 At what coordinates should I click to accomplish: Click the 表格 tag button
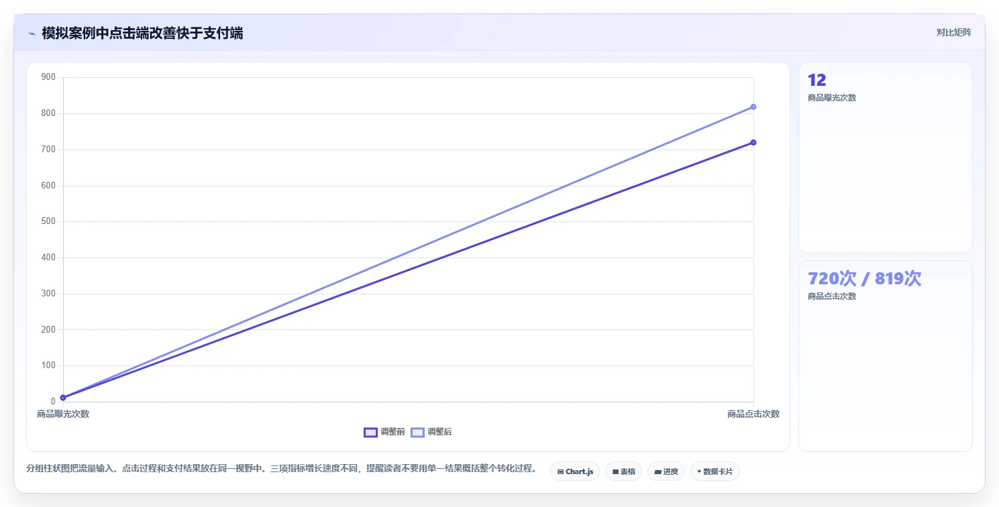(623, 471)
